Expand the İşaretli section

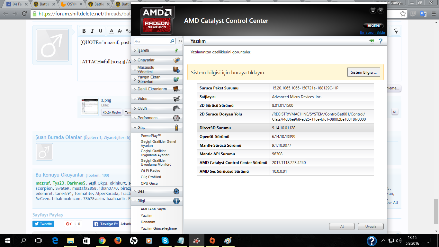(157, 50)
